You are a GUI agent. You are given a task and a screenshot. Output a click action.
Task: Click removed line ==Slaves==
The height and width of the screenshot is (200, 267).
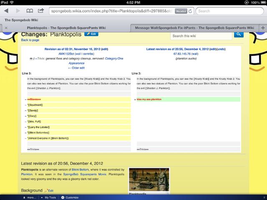tap(79, 99)
